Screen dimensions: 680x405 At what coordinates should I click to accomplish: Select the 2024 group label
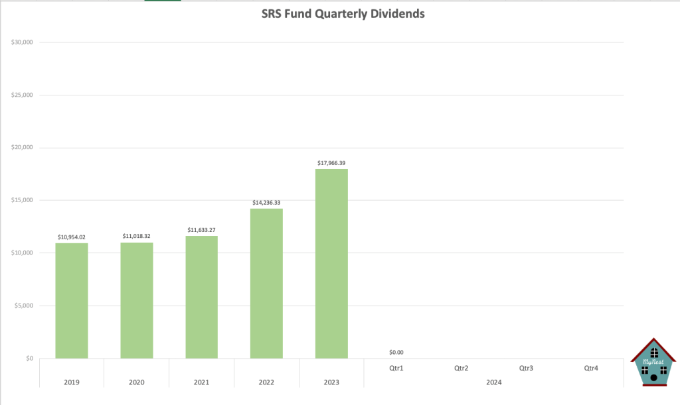tap(493, 382)
